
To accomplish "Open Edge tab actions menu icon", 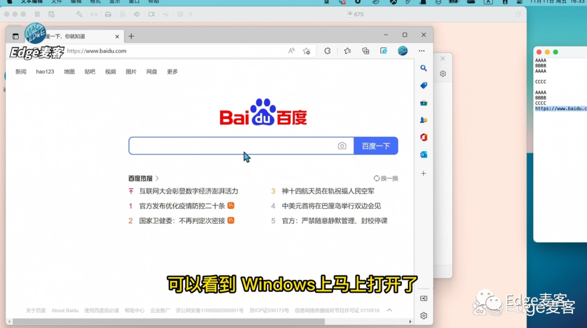I will (15, 36).
